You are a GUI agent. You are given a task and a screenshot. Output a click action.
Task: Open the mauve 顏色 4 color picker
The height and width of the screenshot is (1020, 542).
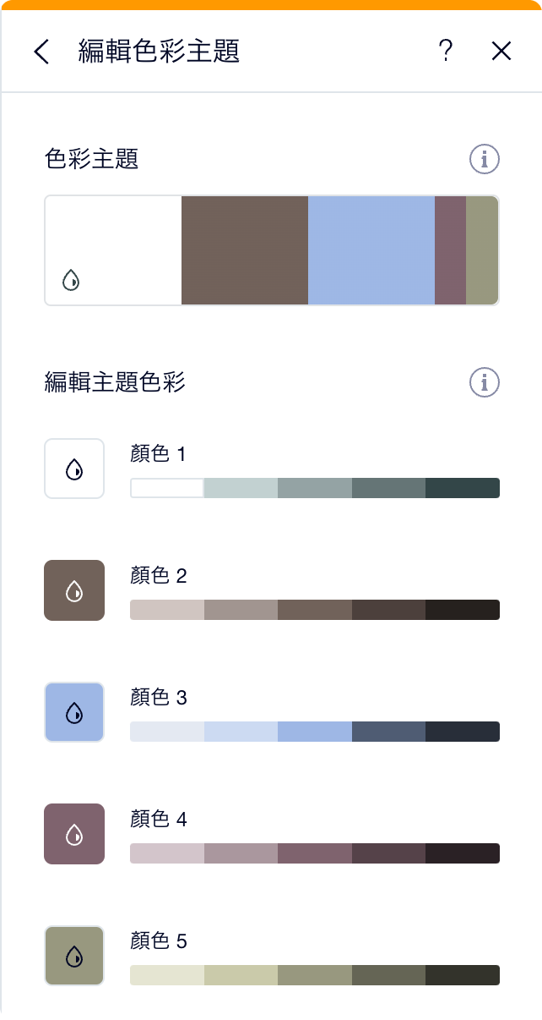click(x=74, y=834)
